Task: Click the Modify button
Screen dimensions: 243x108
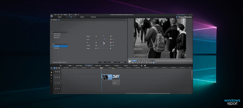Action: point(70,66)
